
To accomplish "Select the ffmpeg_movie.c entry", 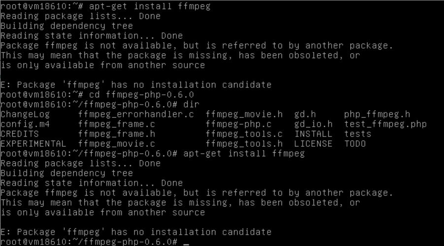I will pos(117,143).
